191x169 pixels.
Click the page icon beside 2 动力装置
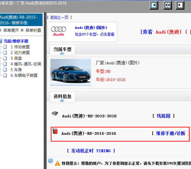[5, 53]
